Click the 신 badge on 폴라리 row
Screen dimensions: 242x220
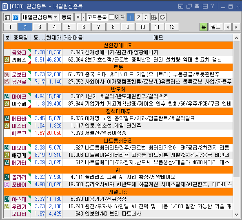7,177
